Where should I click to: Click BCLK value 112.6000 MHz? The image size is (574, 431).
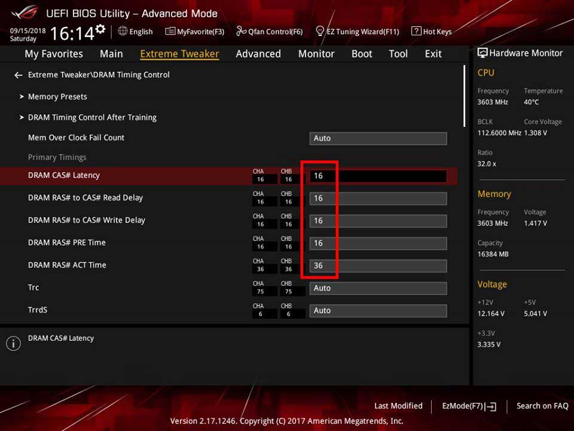pyautogui.click(x=499, y=133)
